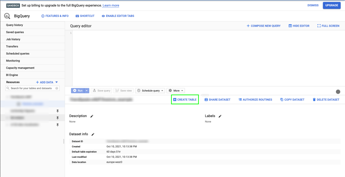Click the Resources heading
Screen dimensions: 345x177
click(x=13, y=82)
